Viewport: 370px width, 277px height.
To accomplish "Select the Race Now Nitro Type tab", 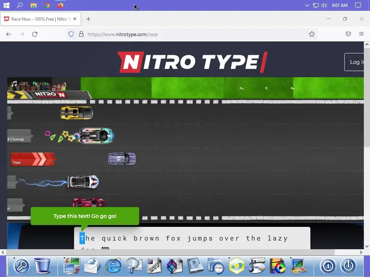I will click(x=40, y=19).
